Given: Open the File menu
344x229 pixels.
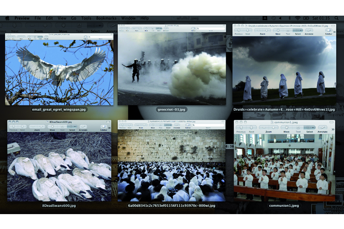Looking at the screenshot, I should coord(38,18).
